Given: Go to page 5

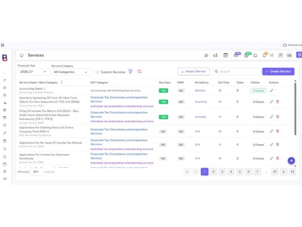Looking at the screenshot, I should pos(240,172).
